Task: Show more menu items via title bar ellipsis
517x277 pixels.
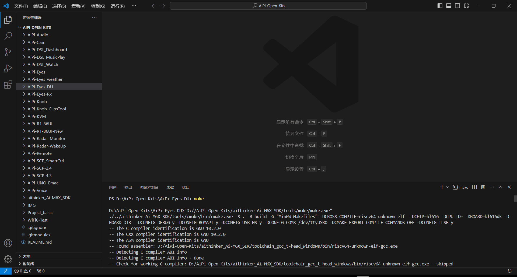Action: (134, 6)
